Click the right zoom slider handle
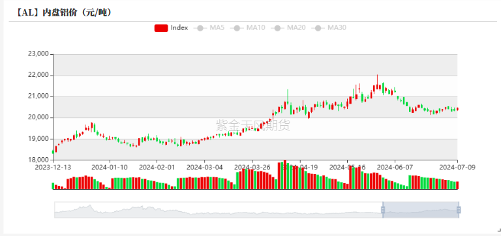The height and width of the screenshot is (236, 501). click(x=459, y=210)
